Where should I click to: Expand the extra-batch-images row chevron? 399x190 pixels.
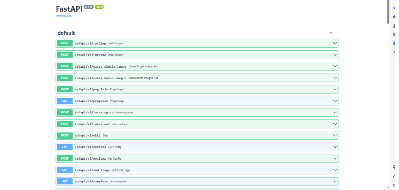point(335,78)
